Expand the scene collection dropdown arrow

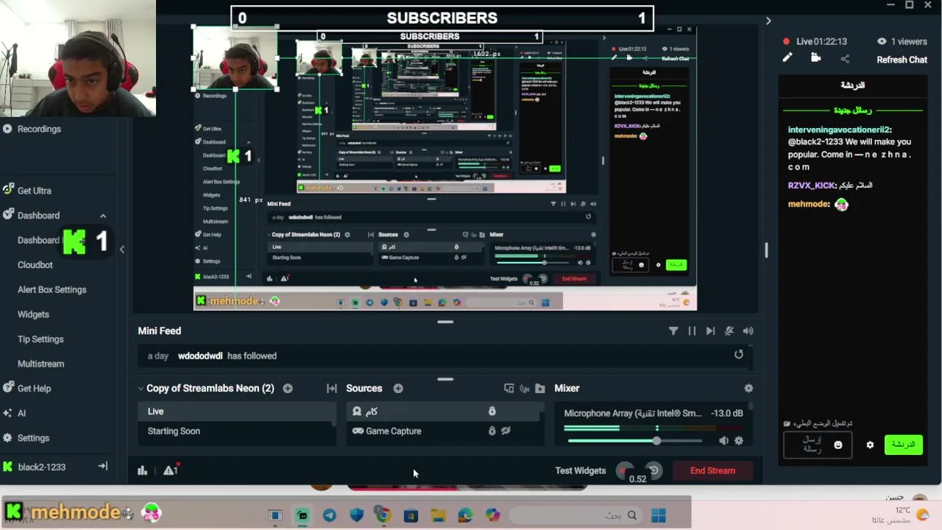coord(141,389)
